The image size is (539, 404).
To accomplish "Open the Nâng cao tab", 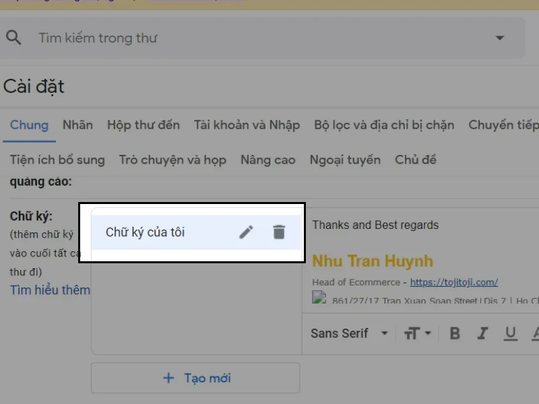I will click(x=267, y=160).
